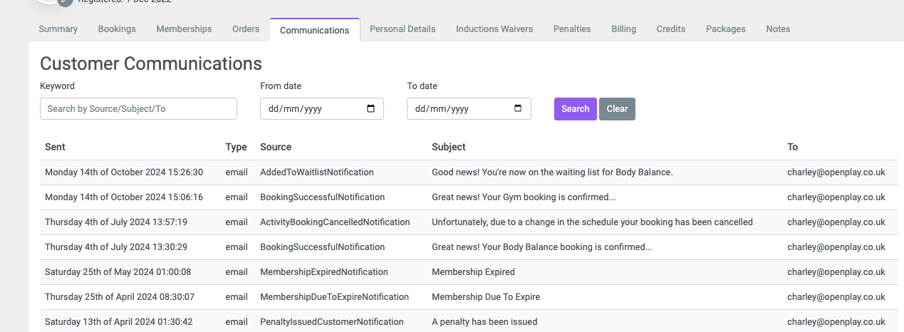Switch to Inductions Waivers tab

coord(494,29)
